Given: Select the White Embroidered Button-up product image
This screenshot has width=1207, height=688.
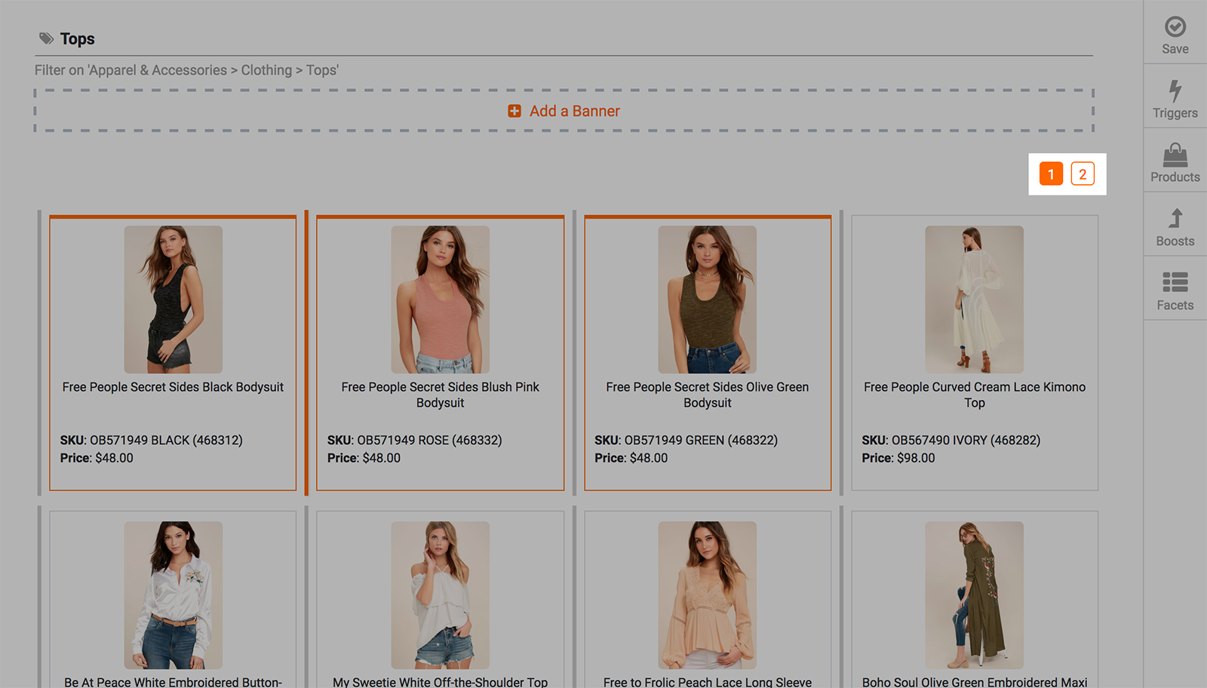Looking at the screenshot, I should 174,595.
